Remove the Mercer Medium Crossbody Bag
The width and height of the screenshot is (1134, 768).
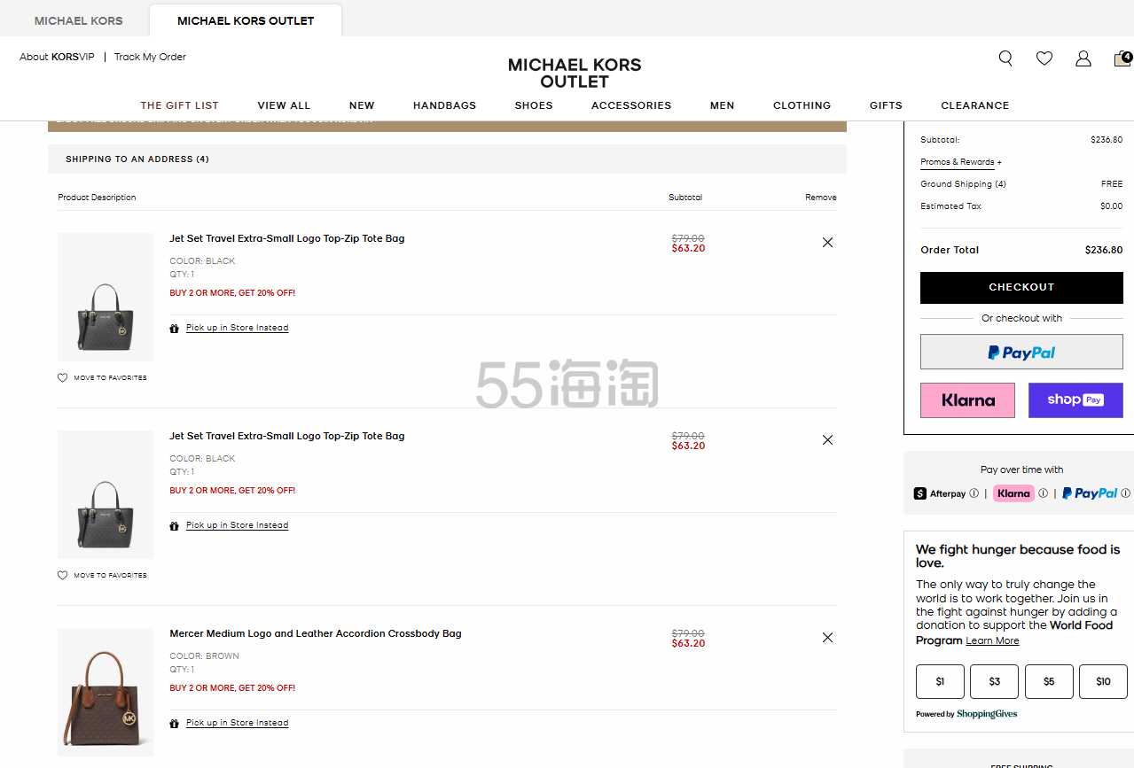[x=827, y=638]
